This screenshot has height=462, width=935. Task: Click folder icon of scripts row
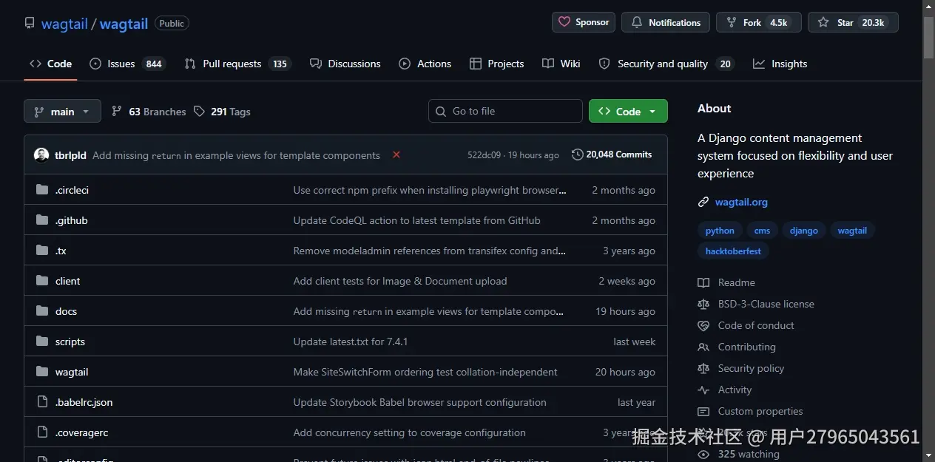pyautogui.click(x=42, y=342)
